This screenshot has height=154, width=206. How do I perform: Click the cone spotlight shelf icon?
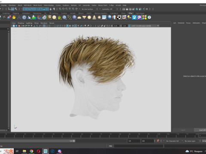click(94, 18)
